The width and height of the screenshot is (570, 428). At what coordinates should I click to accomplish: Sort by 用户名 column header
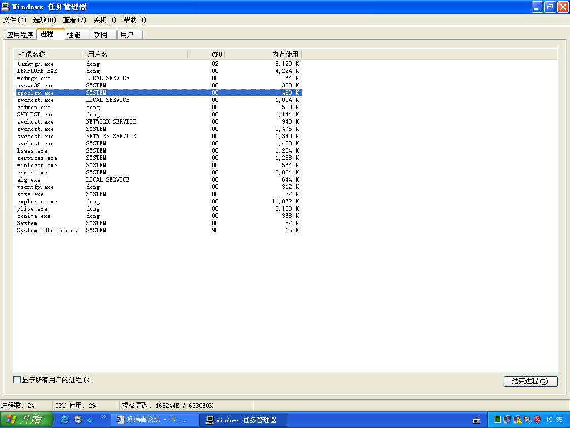135,54
